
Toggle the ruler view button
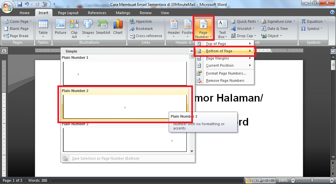(333, 51)
